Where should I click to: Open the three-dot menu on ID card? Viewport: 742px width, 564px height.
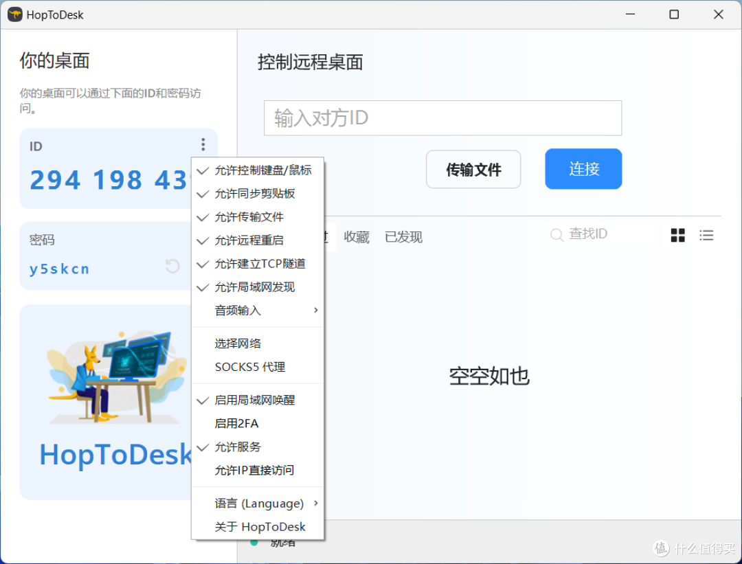203,144
